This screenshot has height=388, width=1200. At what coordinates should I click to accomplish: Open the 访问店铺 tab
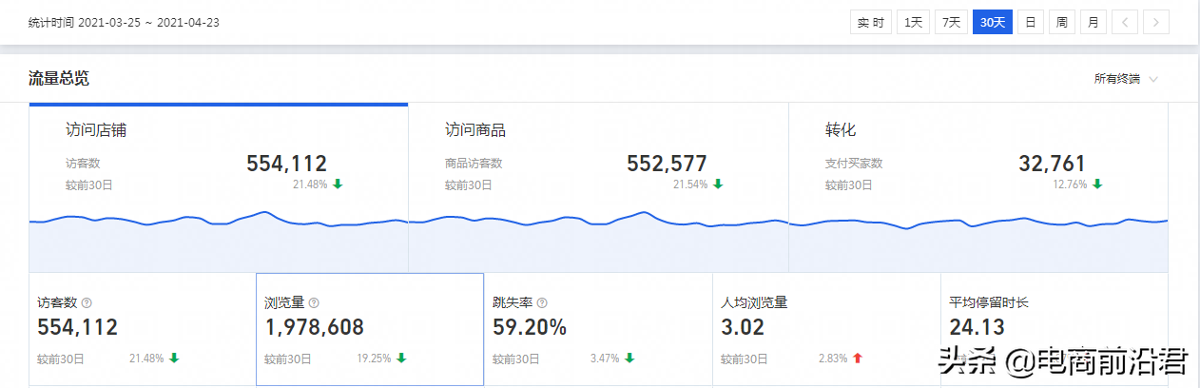point(219,187)
